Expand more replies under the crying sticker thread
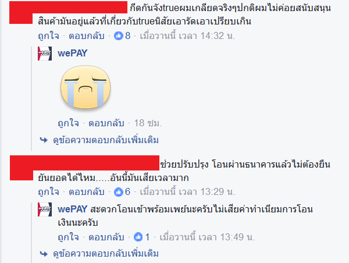Viewport: 349px width, 263px height. 106,140
